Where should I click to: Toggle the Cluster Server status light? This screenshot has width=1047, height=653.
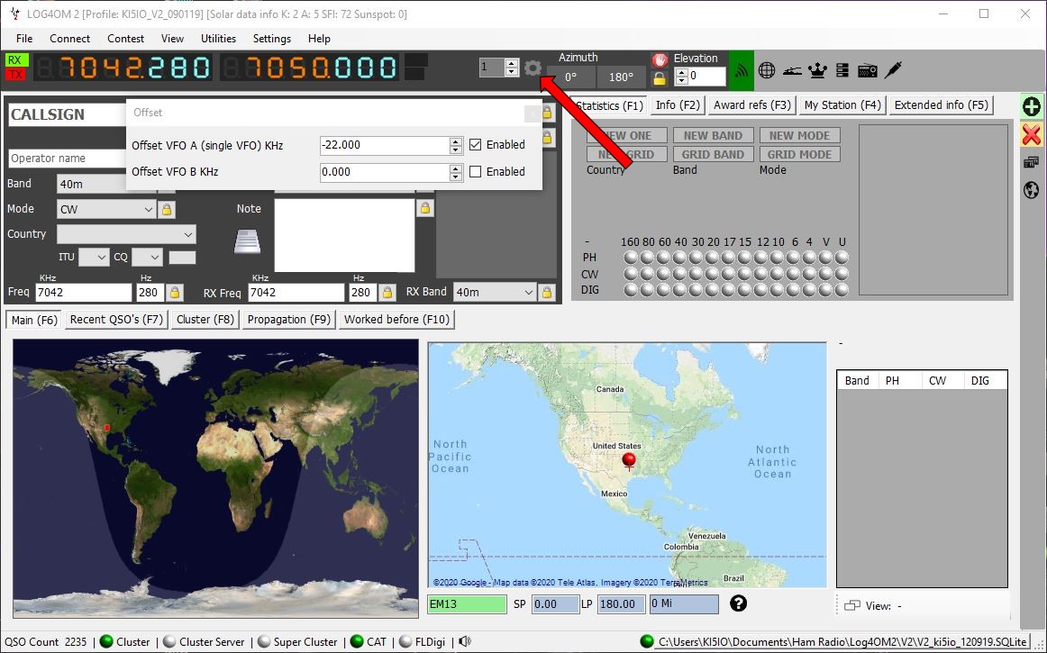click(x=169, y=641)
